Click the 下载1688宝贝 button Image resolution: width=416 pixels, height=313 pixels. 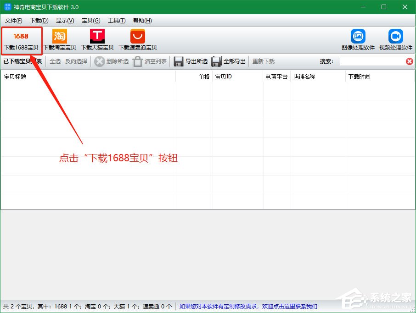21,40
